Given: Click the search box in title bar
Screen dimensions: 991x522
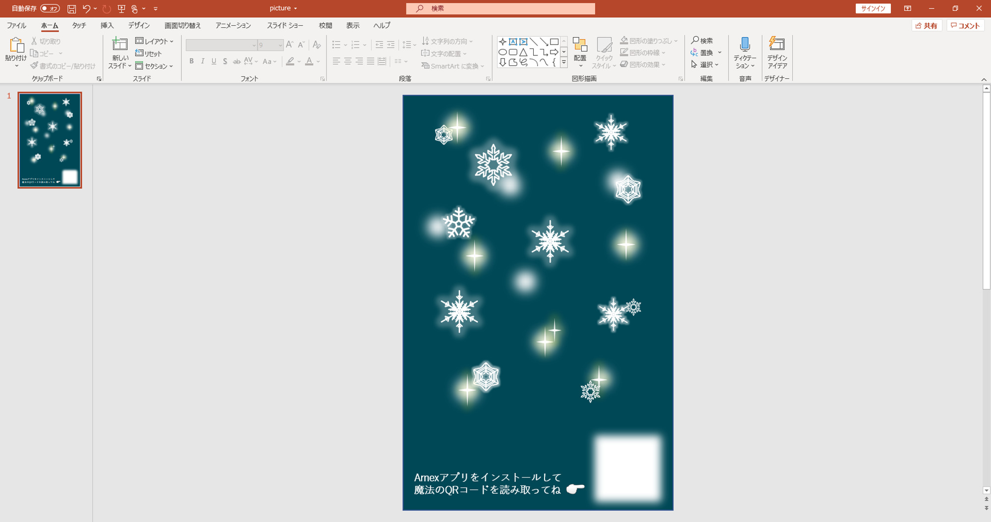Looking at the screenshot, I should tap(500, 8).
